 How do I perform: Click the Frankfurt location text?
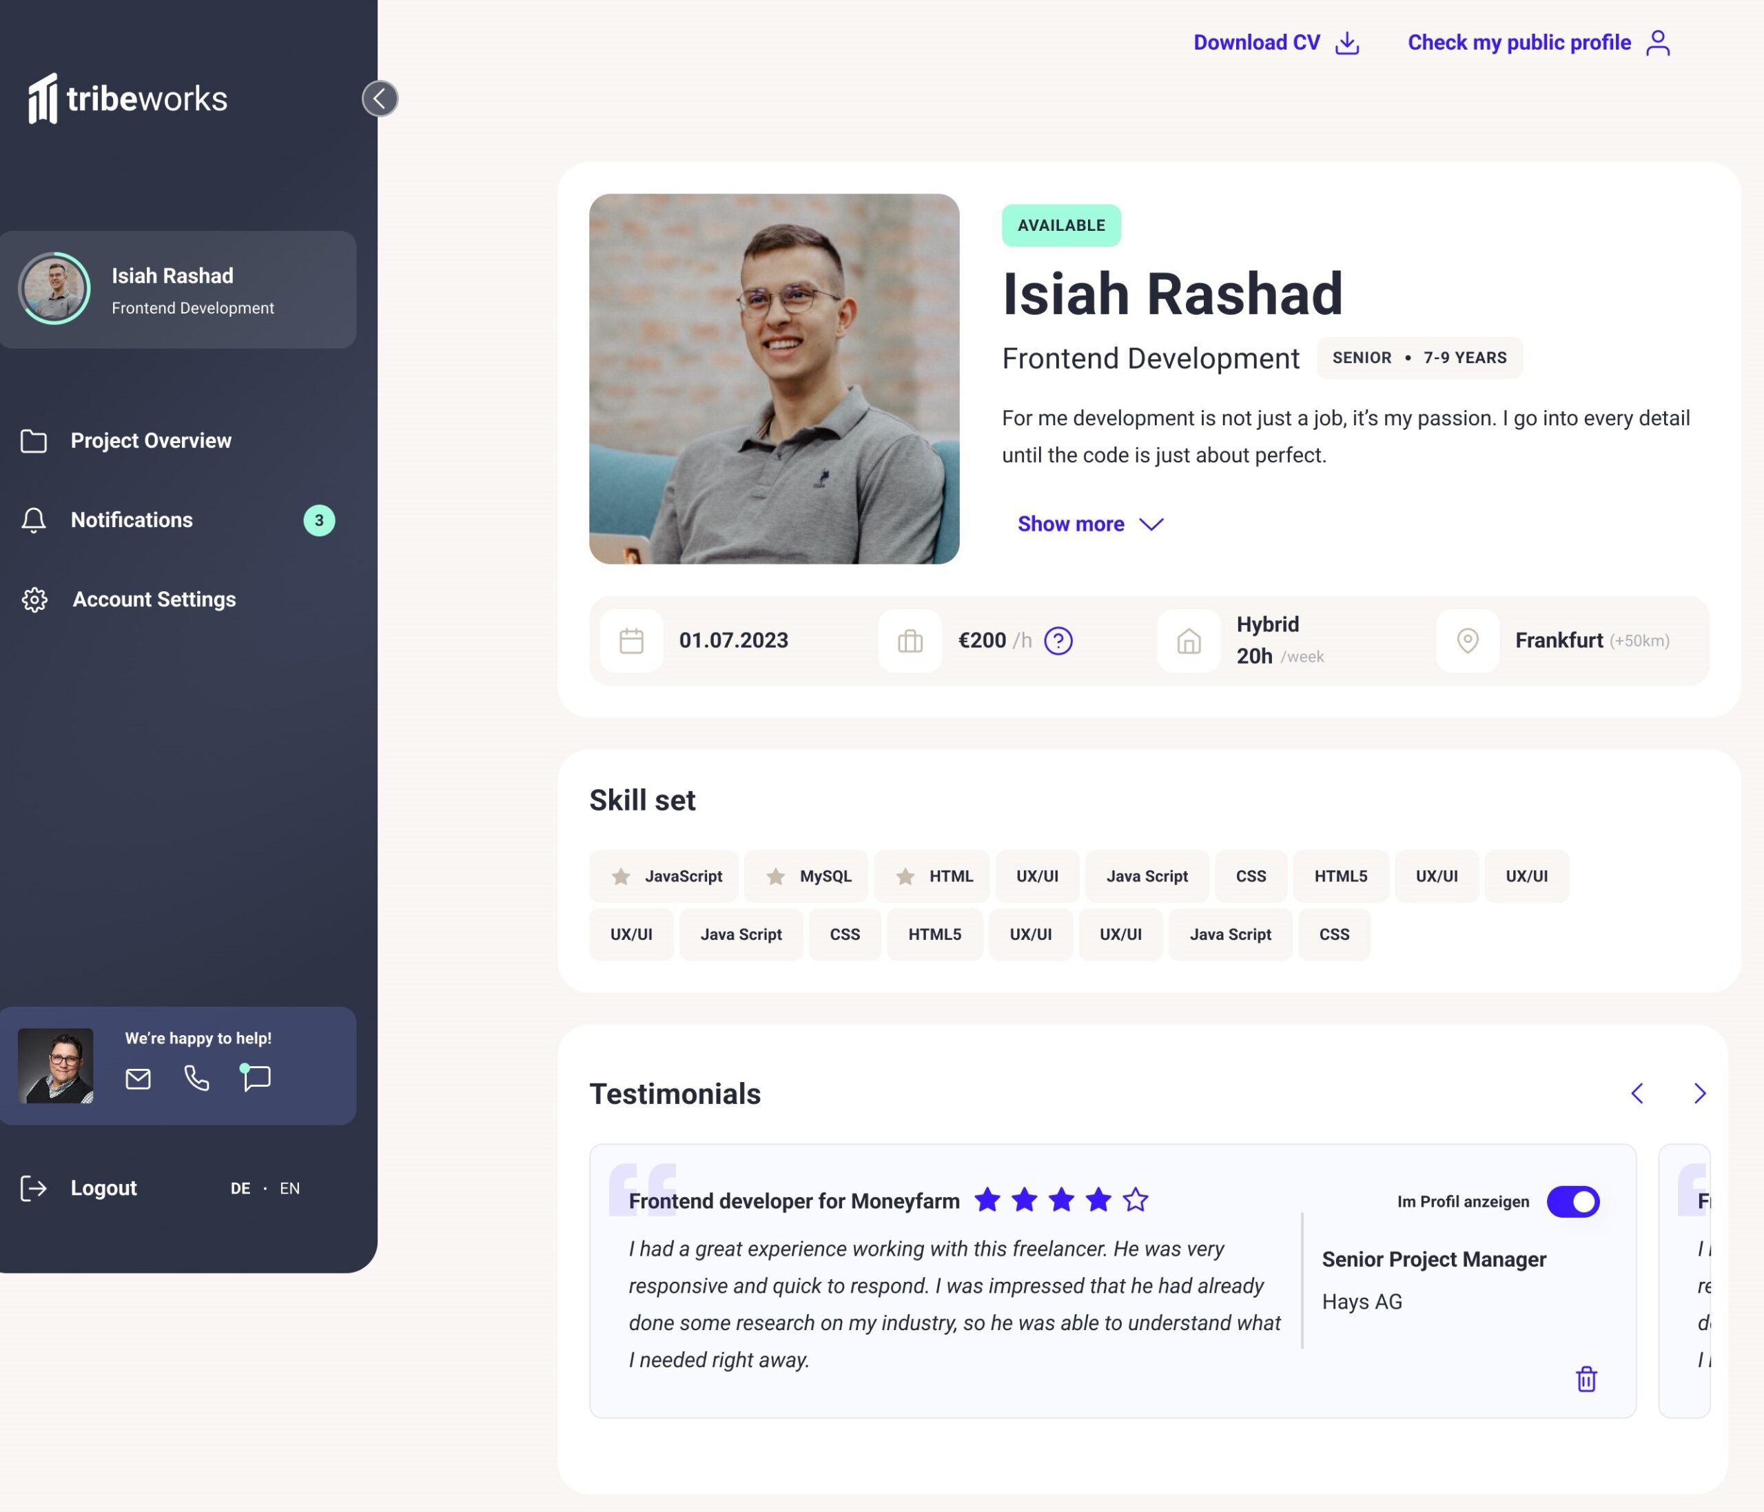(1559, 641)
